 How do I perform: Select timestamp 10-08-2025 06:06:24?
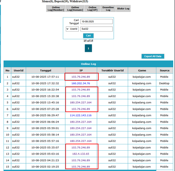[x=45, y=122]
